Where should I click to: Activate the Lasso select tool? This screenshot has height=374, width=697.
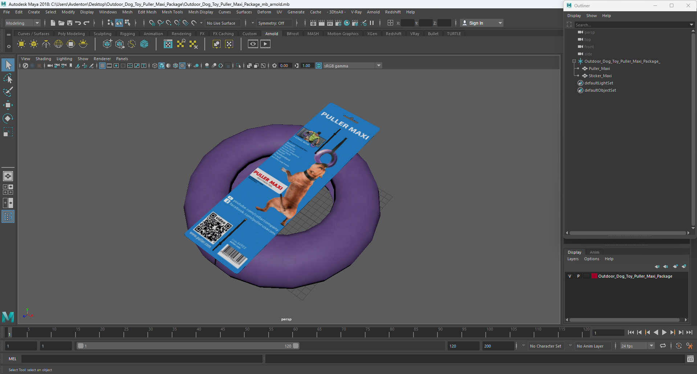pos(8,79)
